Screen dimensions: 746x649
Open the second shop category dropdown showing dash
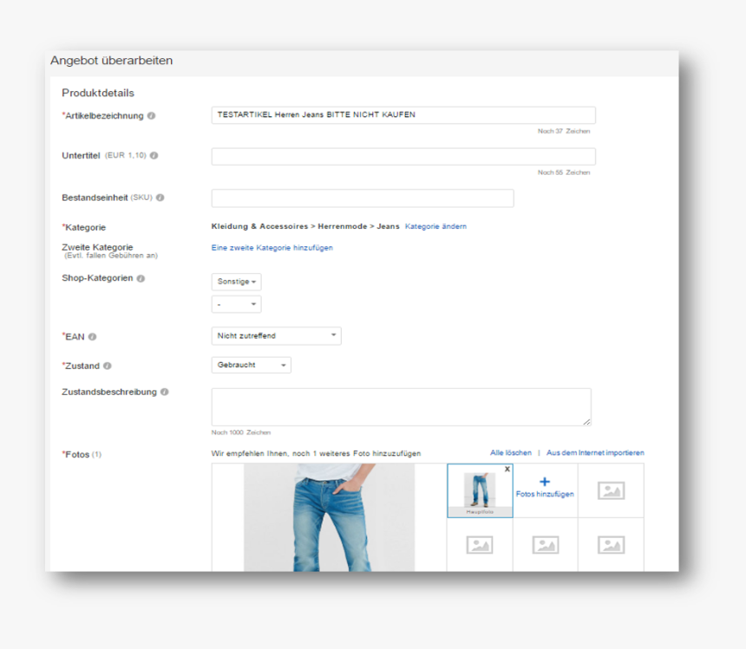click(237, 304)
